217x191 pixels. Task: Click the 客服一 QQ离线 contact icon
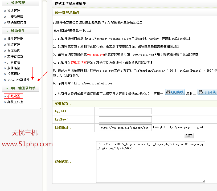click(x=175, y=92)
